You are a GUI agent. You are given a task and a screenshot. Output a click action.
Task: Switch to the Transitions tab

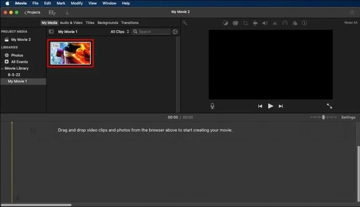pyautogui.click(x=130, y=23)
